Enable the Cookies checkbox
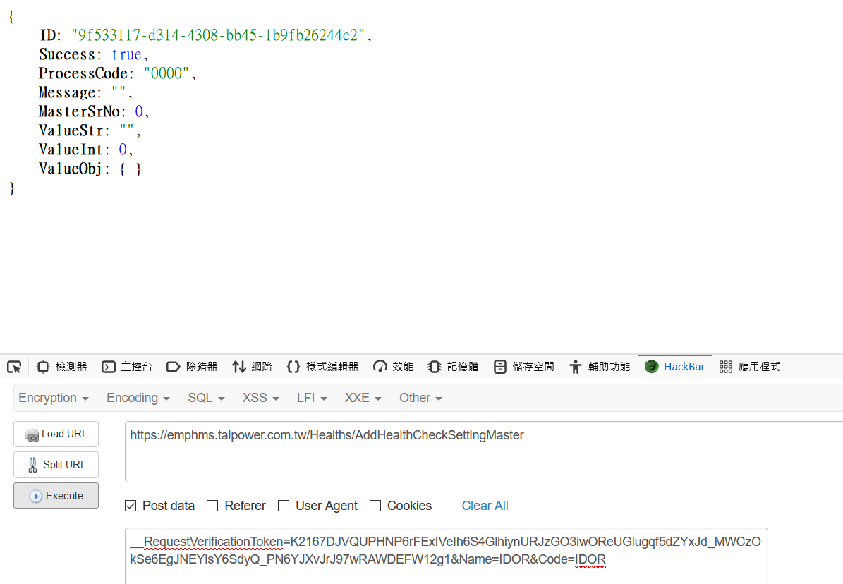 click(375, 506)
